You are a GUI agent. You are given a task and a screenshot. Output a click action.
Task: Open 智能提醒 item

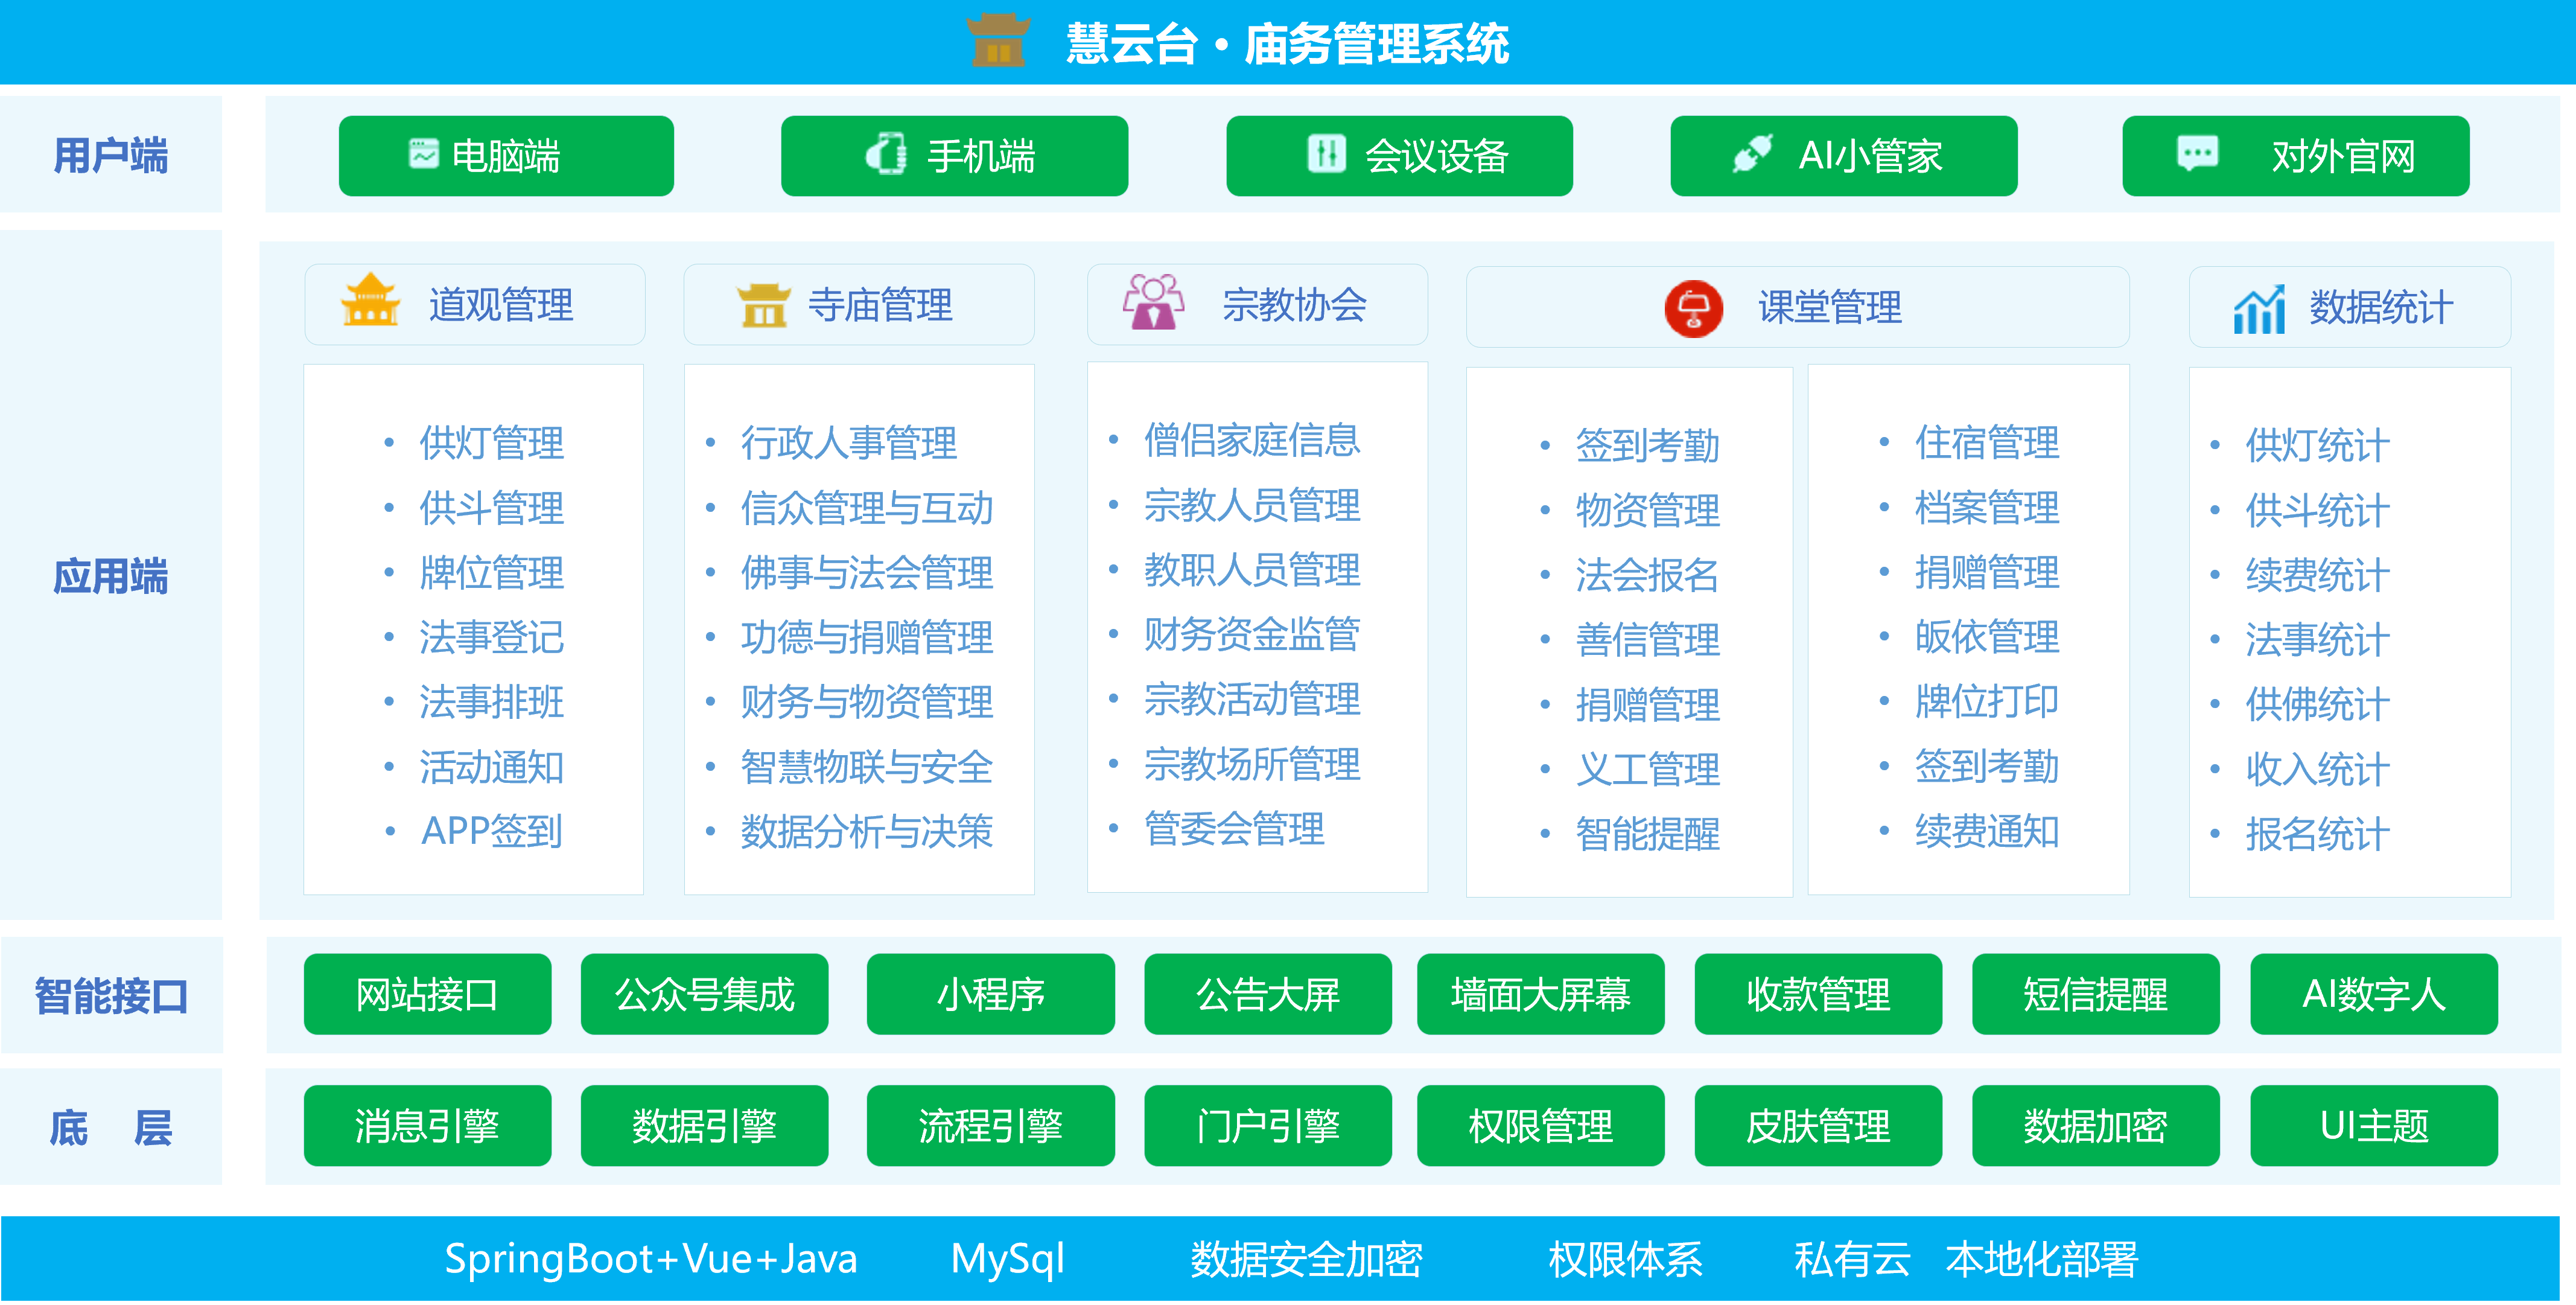point(1648,834)
